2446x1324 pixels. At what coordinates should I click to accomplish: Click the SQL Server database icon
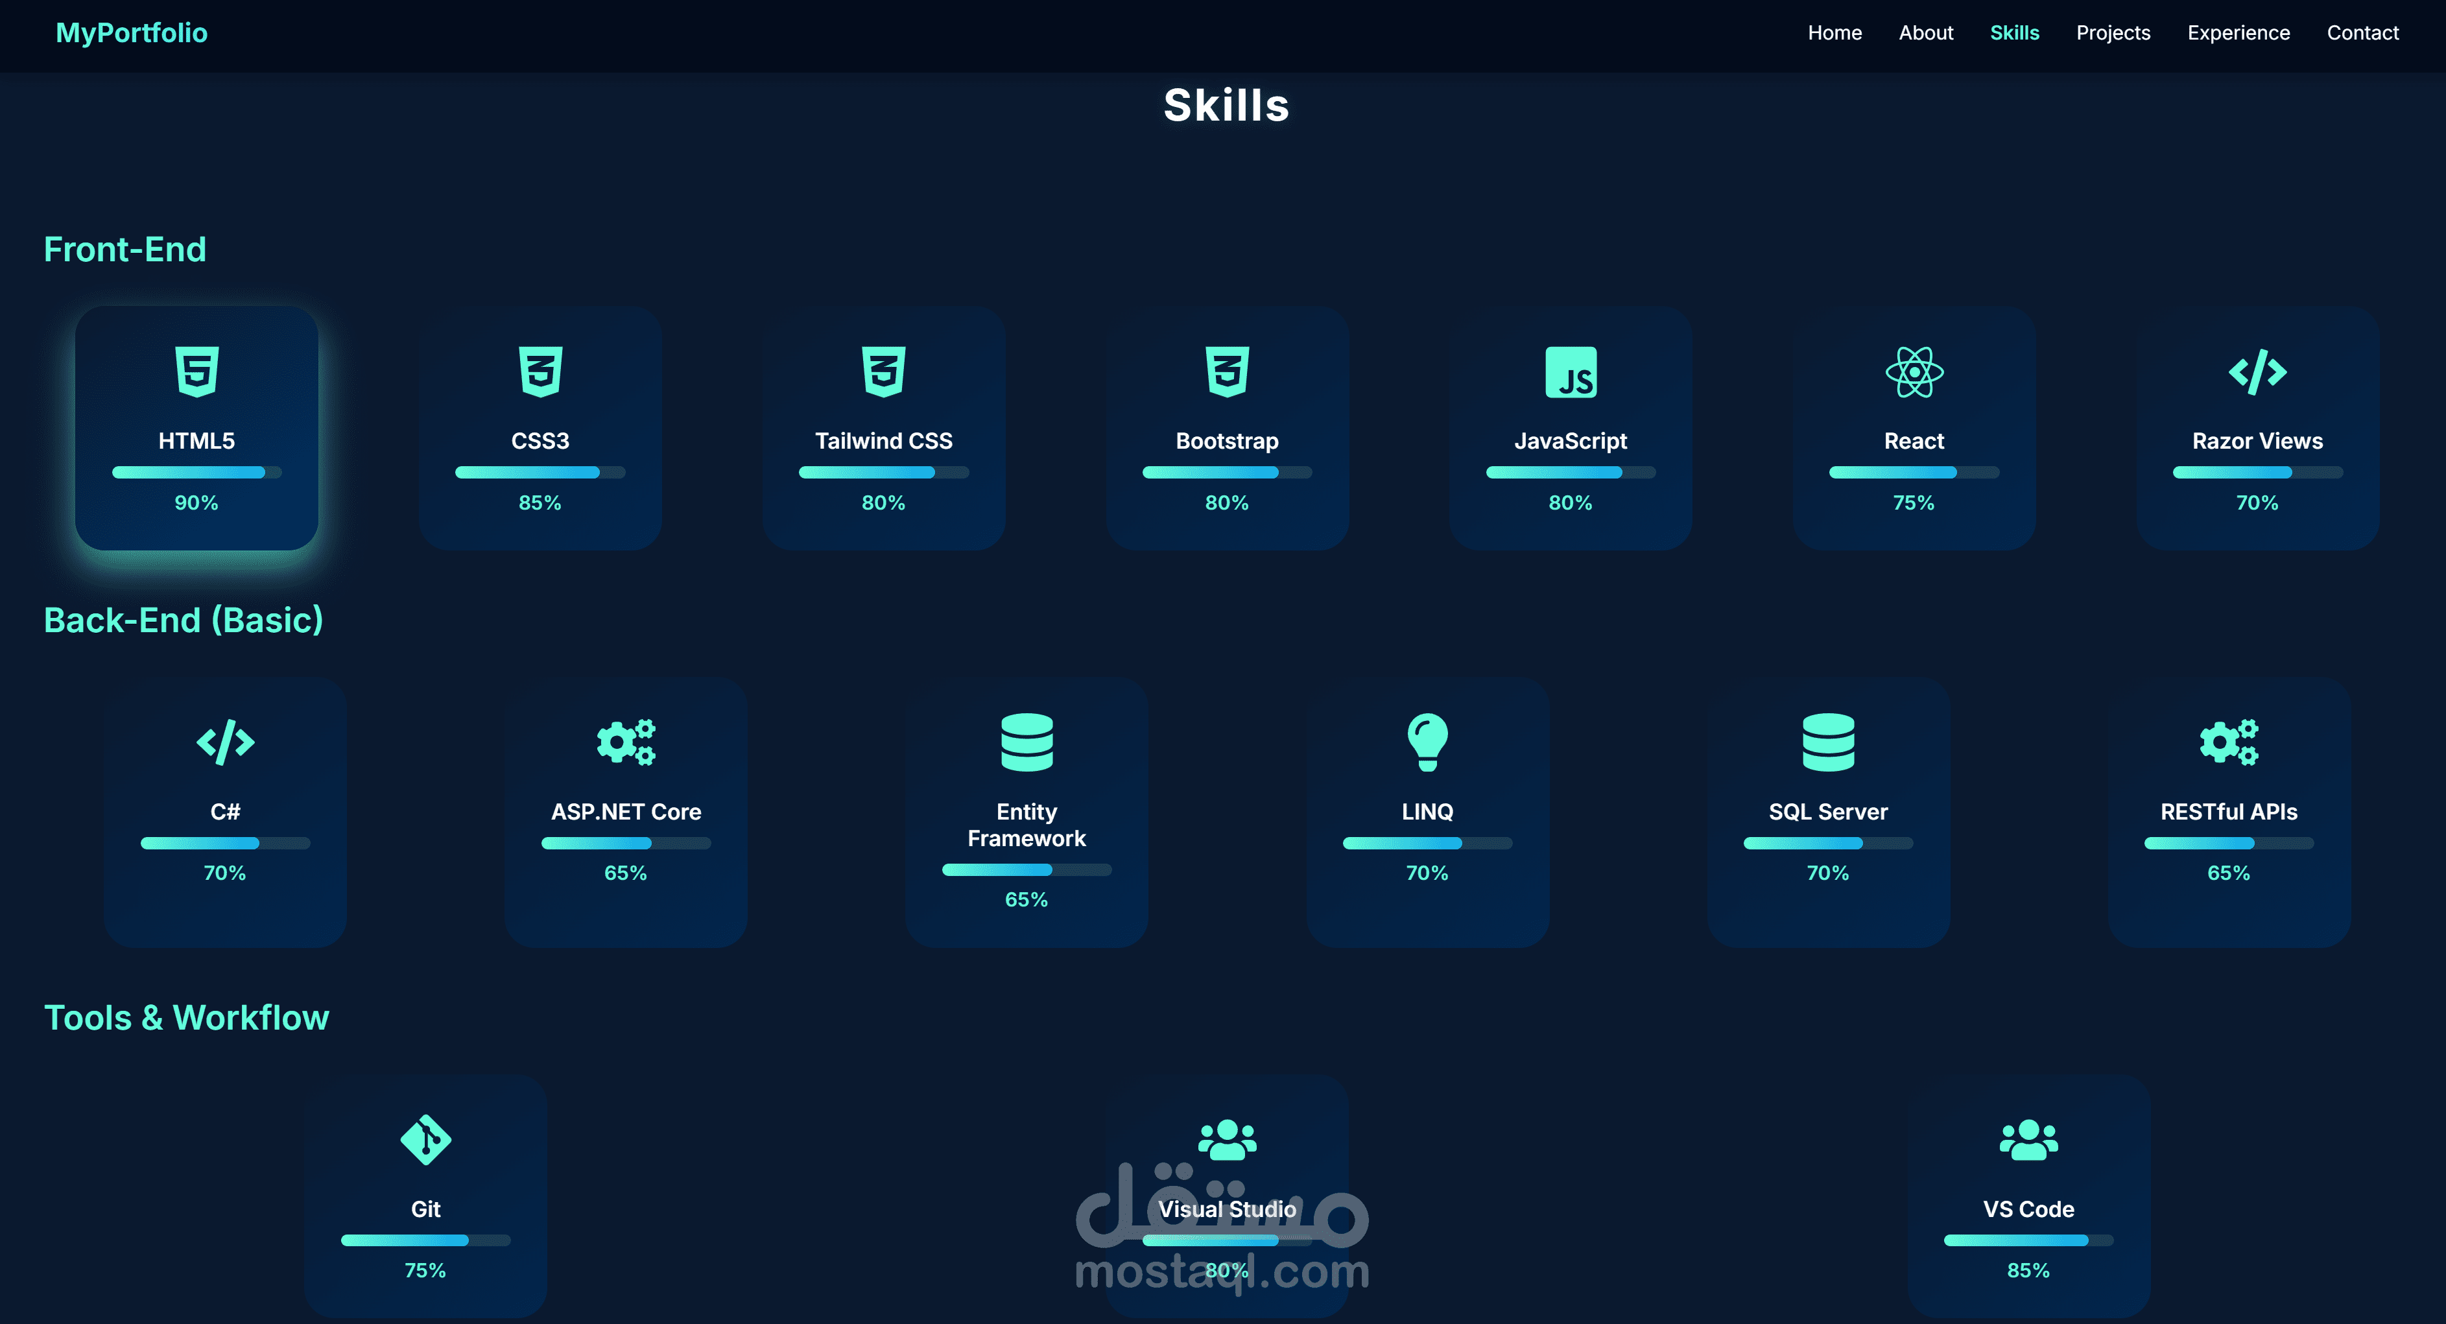pyautogui.click(x=1828, y=742)
